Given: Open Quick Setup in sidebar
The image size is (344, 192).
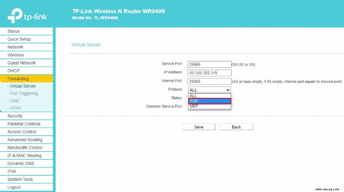Looking at the screenshot, I should pyautogui.click(x=26, y=39).
